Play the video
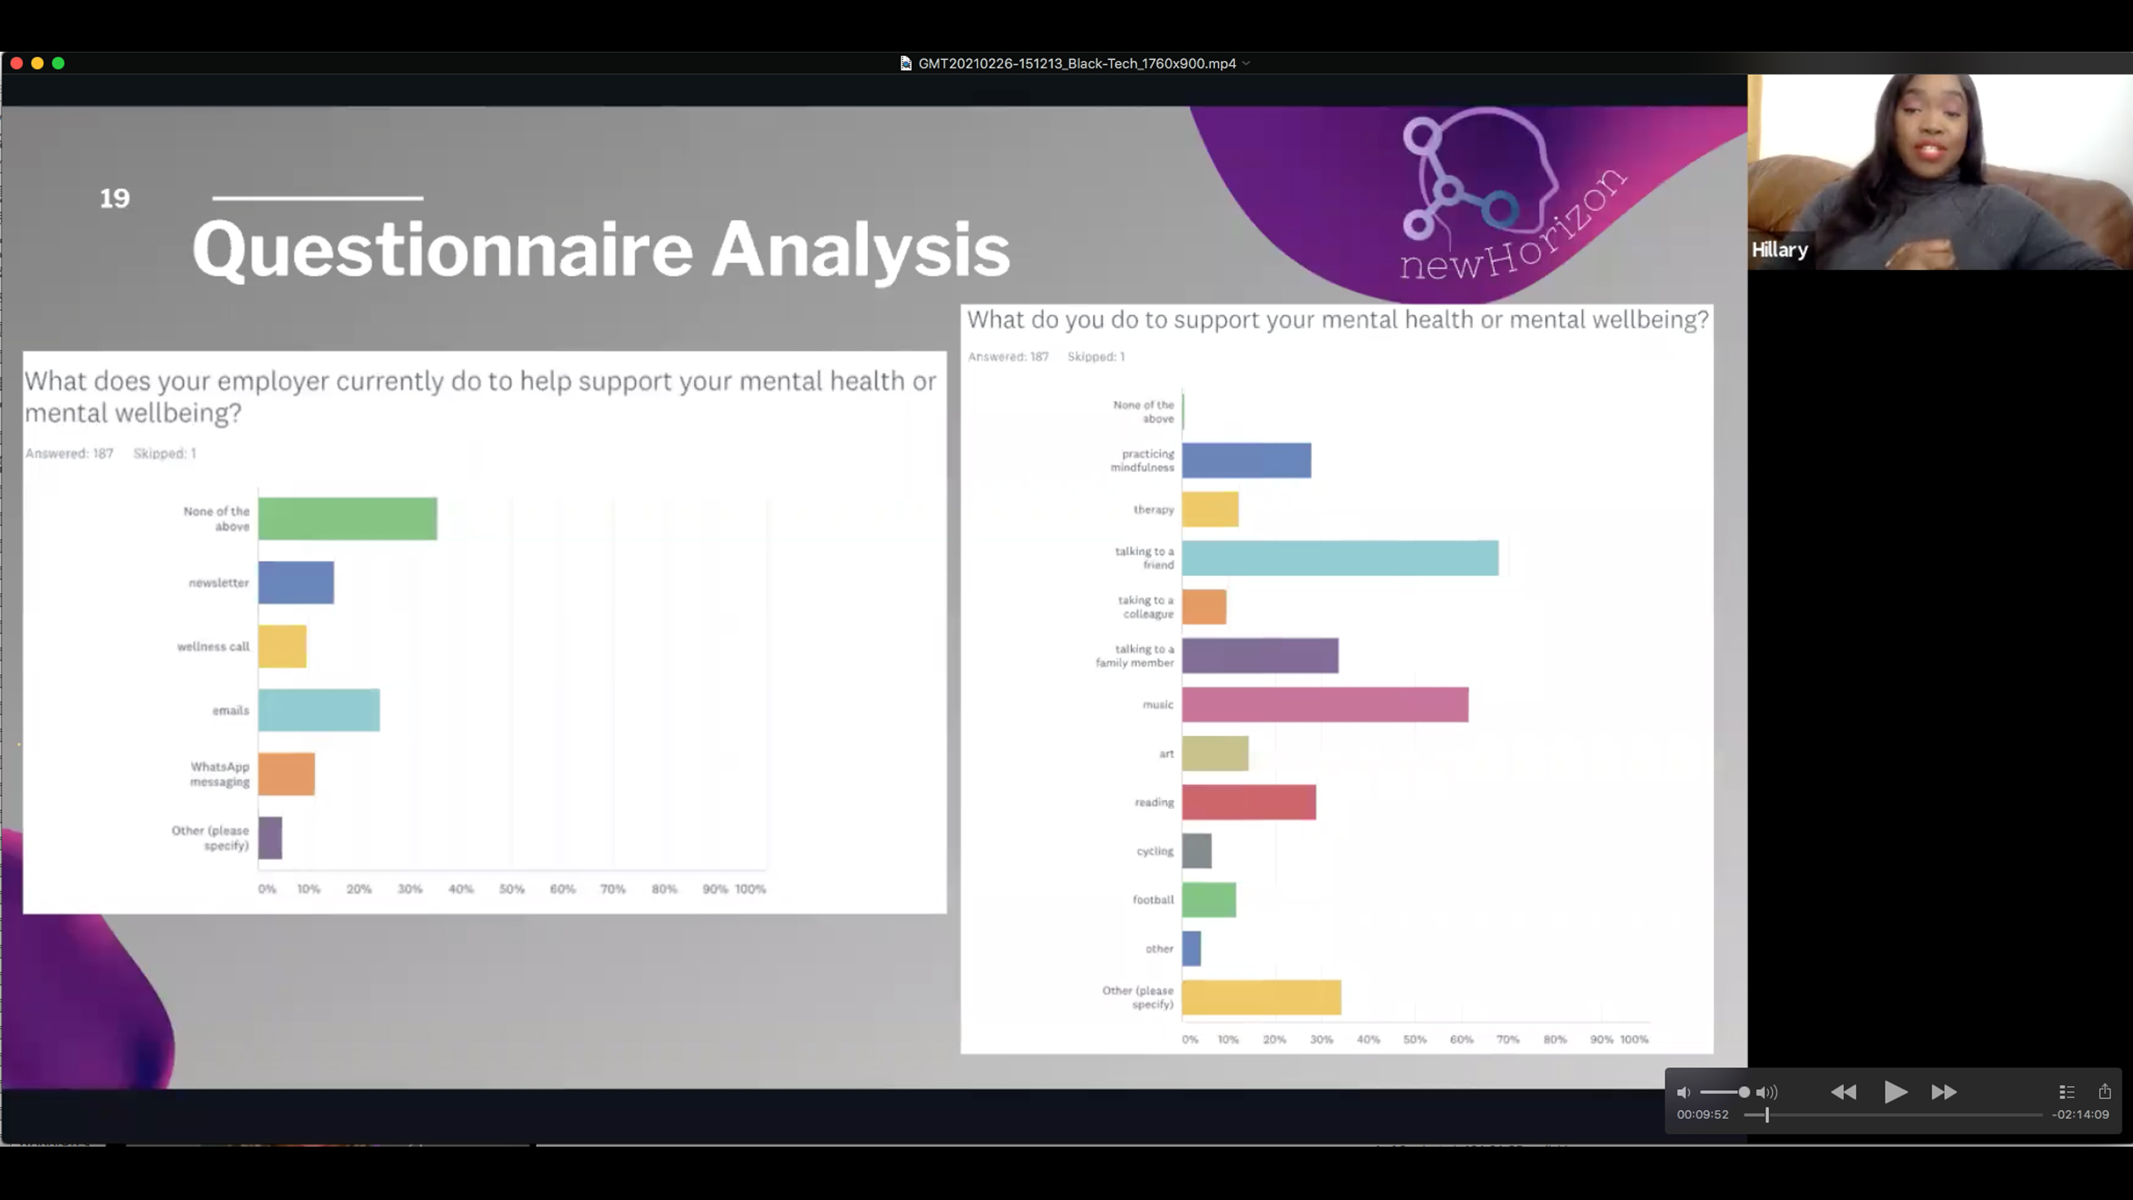Viewport: 2133px width, 1200px height. 1896,1092
